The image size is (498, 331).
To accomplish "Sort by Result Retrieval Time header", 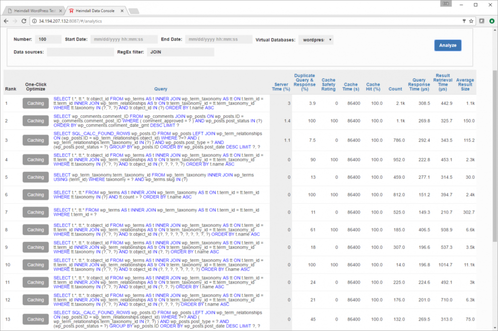I will (443, 82).
